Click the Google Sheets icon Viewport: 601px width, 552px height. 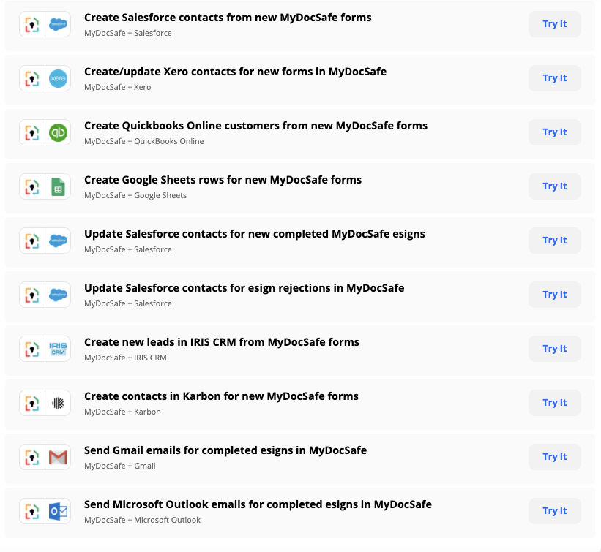58,186
